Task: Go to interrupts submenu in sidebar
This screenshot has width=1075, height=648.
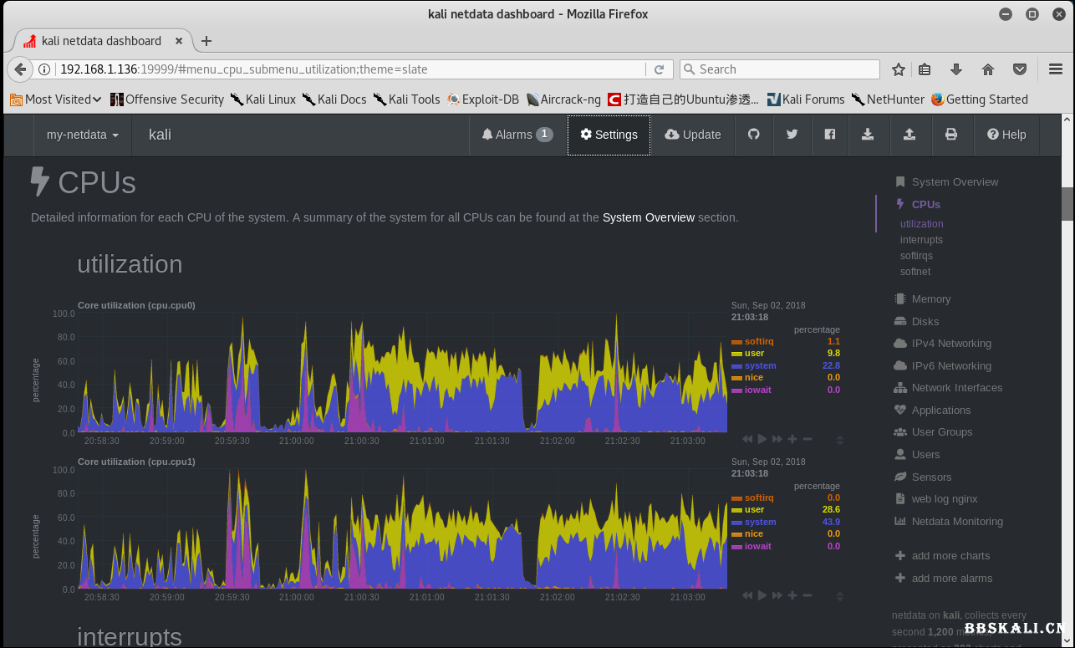Action: coord(921,240)
